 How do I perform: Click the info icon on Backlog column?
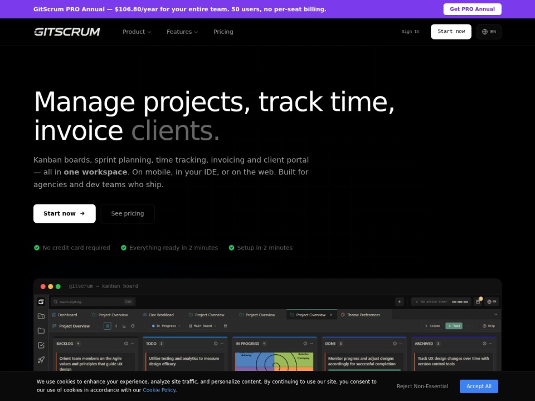[x=126, y=344]
